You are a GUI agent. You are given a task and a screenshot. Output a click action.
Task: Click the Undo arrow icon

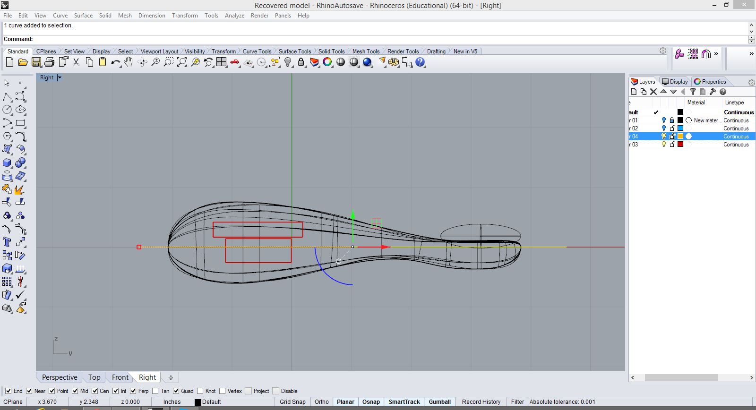[115, 62]
